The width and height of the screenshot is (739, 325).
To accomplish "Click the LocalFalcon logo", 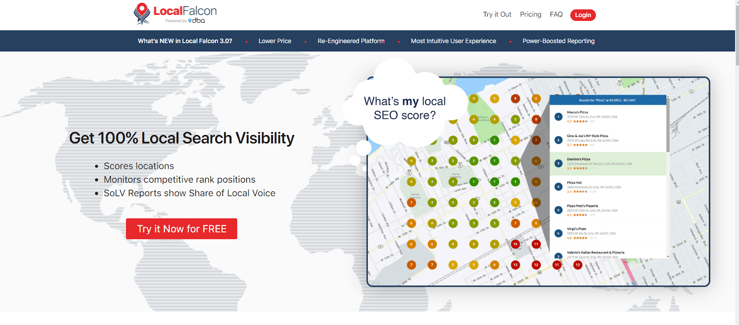I will click(x=175, y=14).
